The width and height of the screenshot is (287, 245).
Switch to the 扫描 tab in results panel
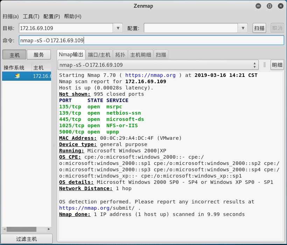pyautogui.click(x=161, y=55)
